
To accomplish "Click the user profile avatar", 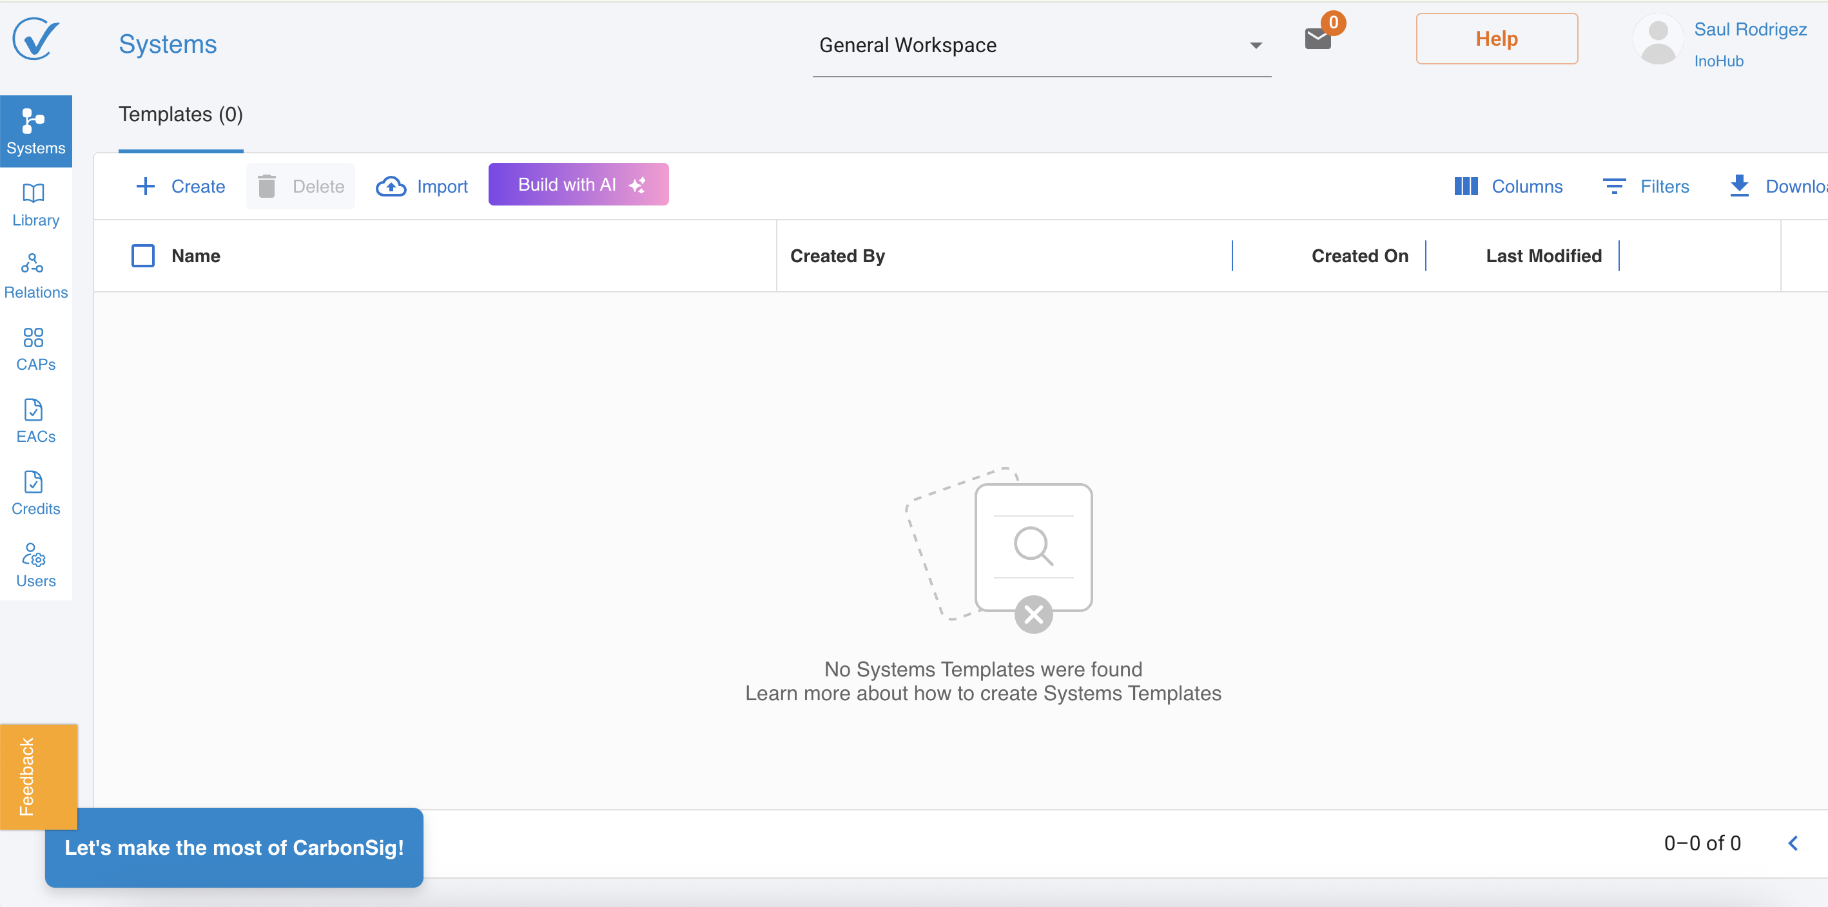I will coord(1658,40).
